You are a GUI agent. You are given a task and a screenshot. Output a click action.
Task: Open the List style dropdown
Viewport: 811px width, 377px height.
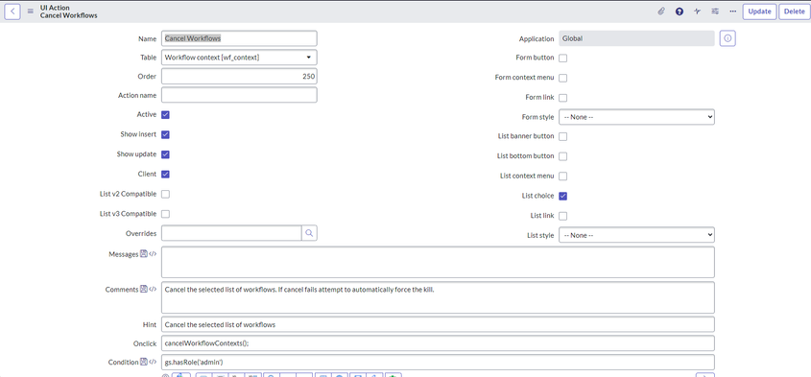pyautogui.click(x=636, y=235)
